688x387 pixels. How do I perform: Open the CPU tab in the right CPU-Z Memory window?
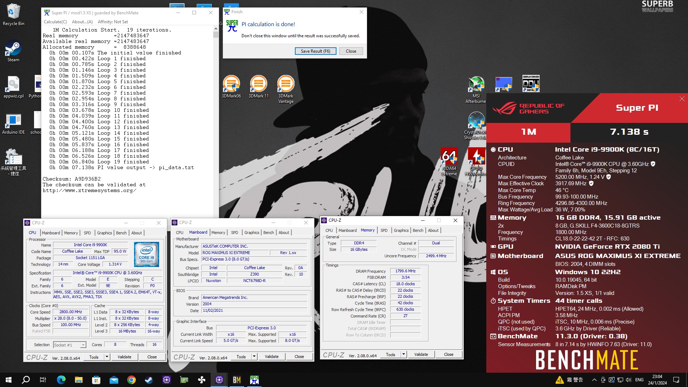click(329, 230)
